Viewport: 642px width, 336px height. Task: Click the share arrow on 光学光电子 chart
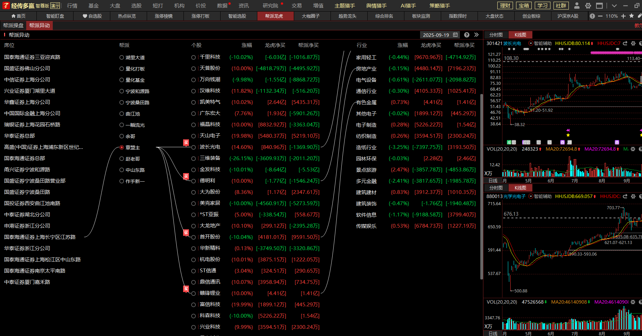625,196
